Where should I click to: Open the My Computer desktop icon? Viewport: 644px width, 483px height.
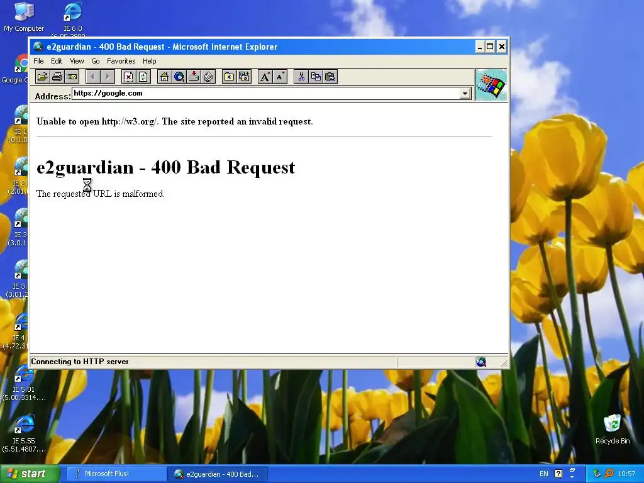coord(24,17)
